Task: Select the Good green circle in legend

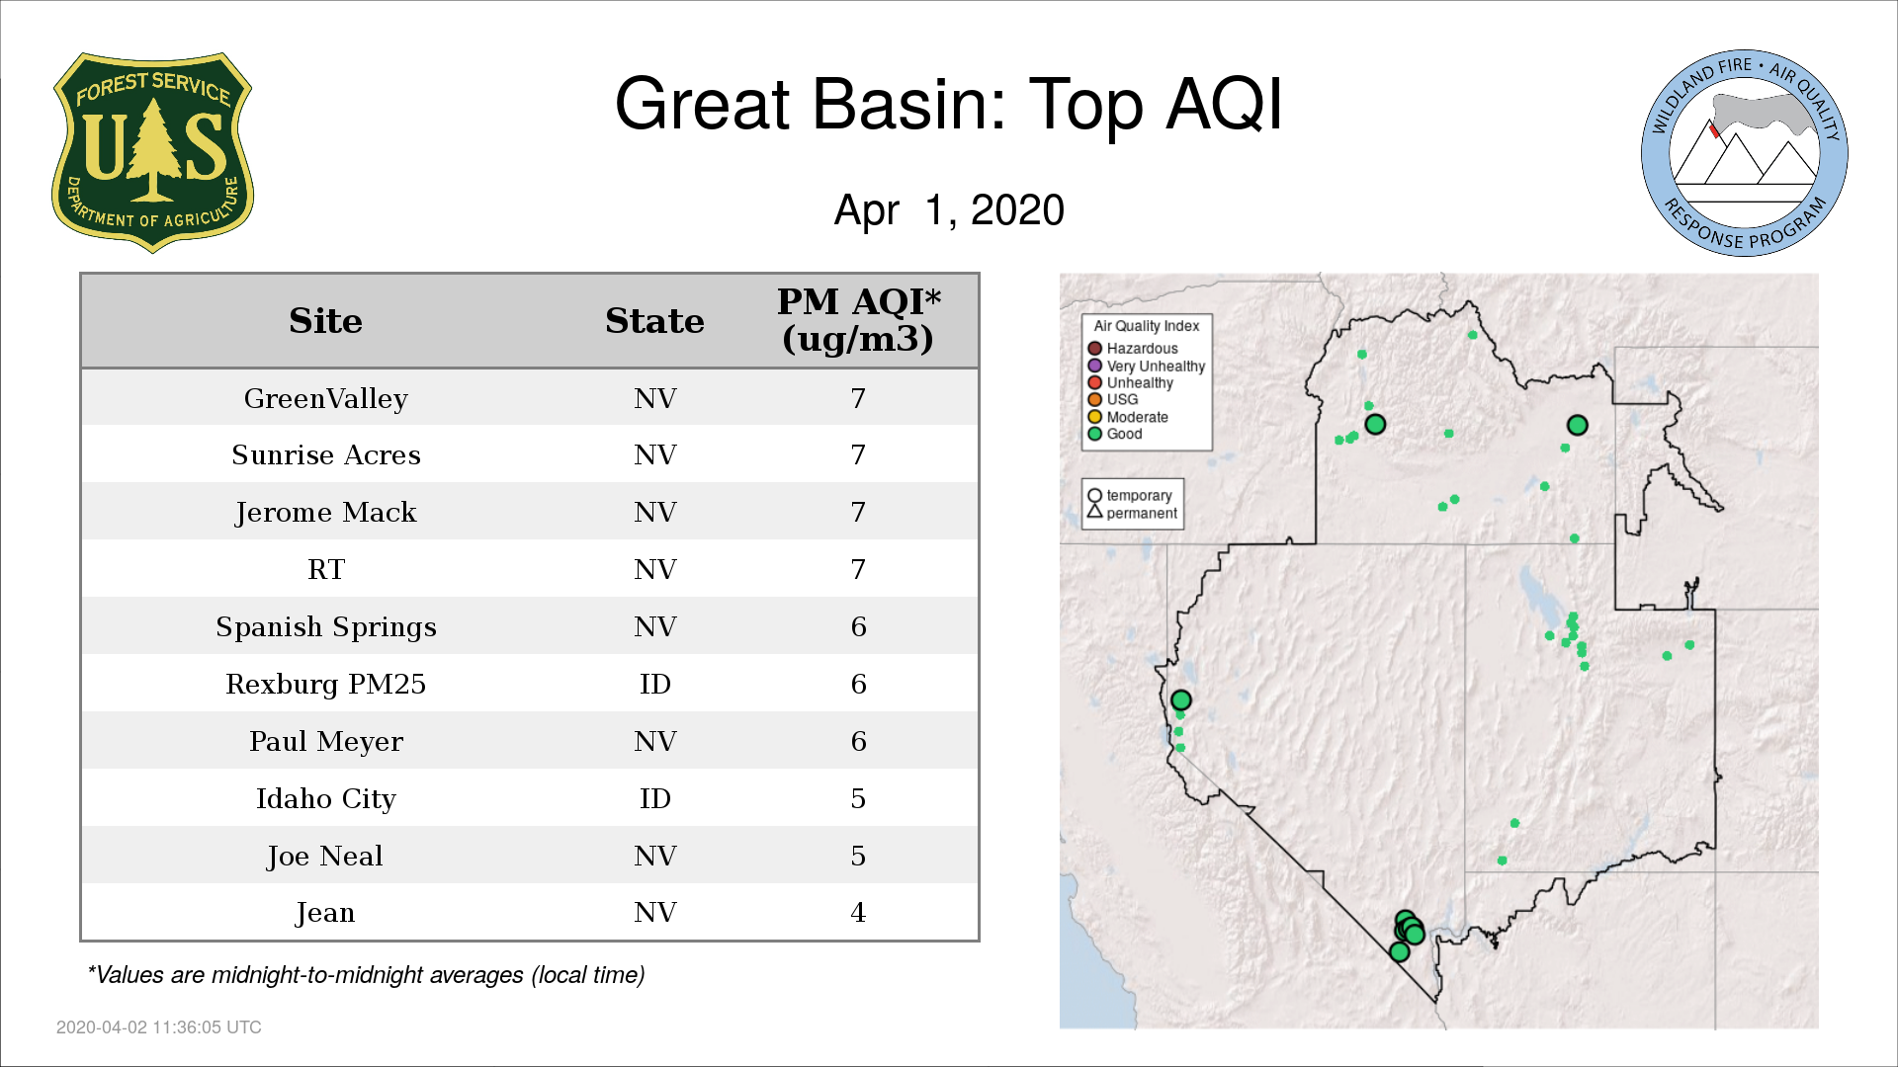Action: (1094, 434)
